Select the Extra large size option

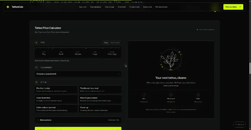pos(112,53)
